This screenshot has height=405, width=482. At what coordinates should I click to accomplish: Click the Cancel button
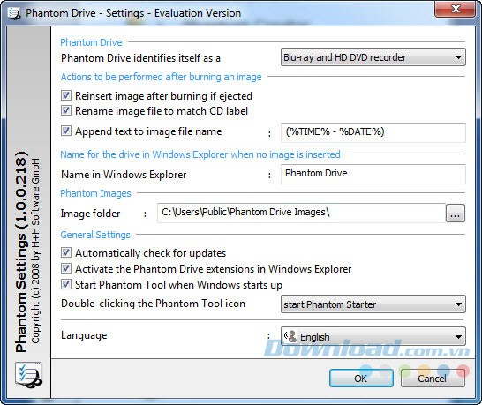click(433, 378)
